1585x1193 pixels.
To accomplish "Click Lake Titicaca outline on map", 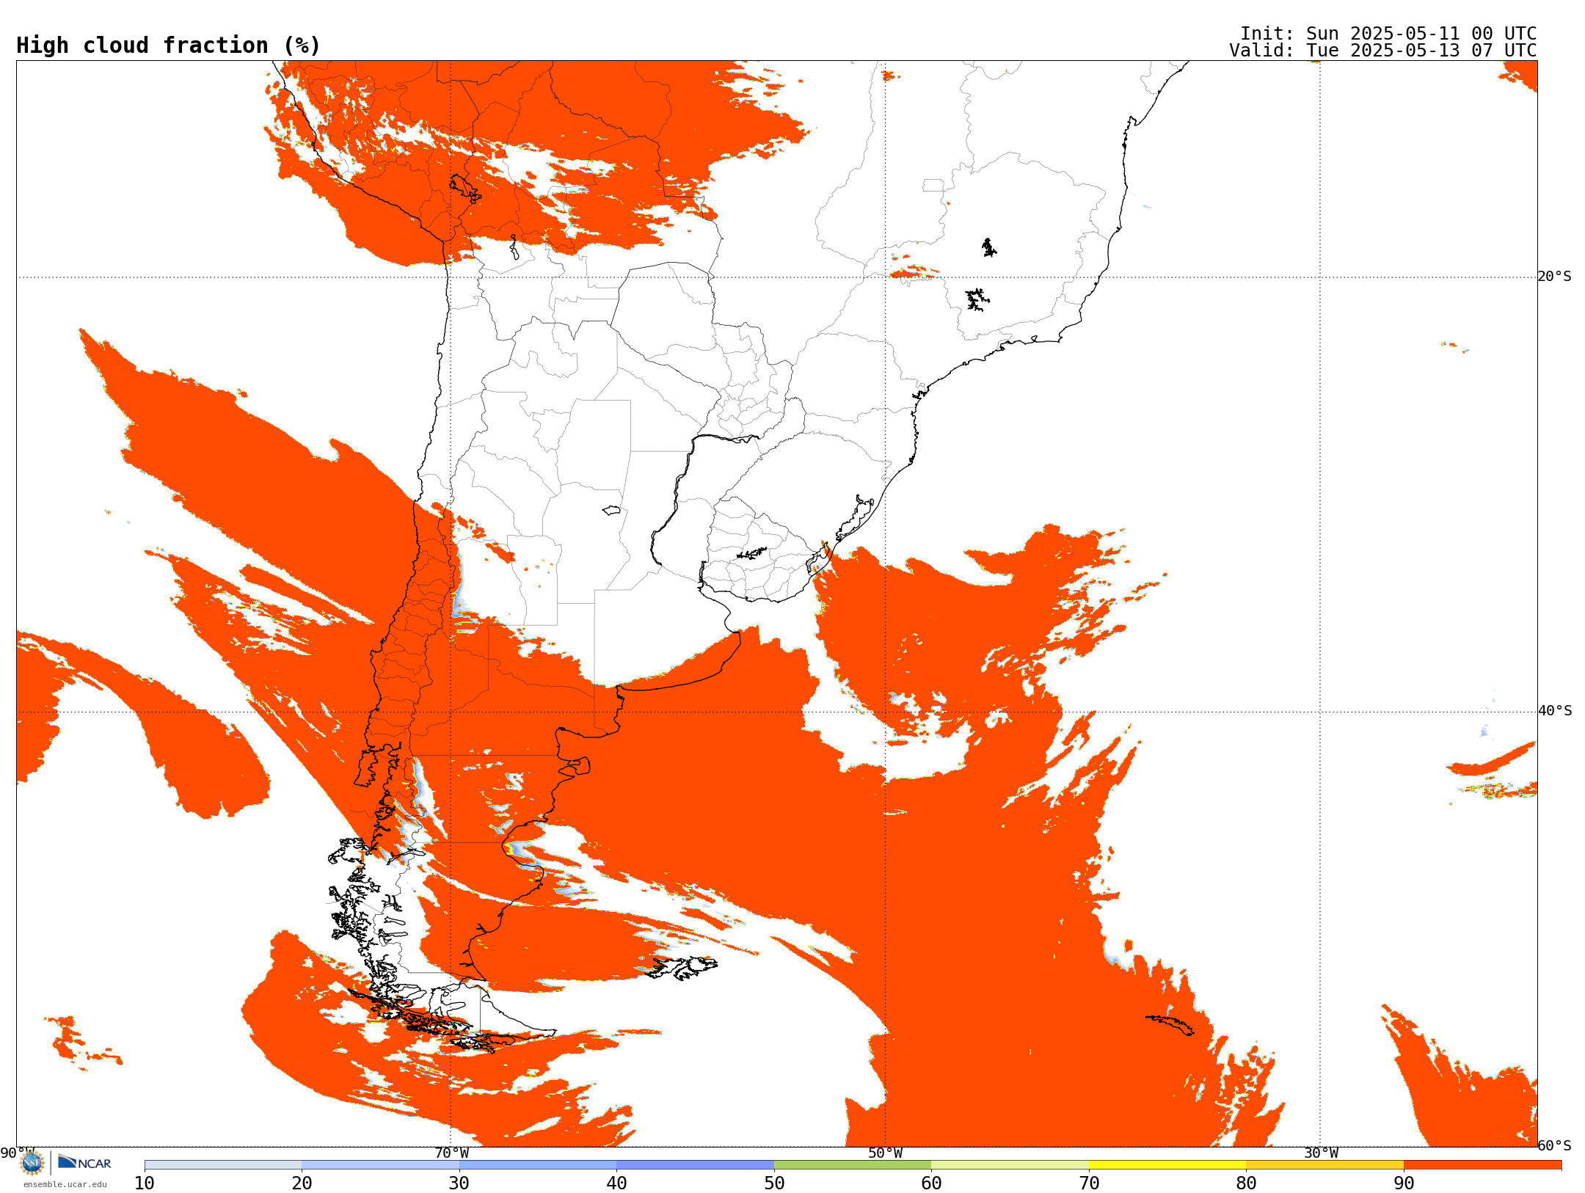I will (x=464, y=189).
